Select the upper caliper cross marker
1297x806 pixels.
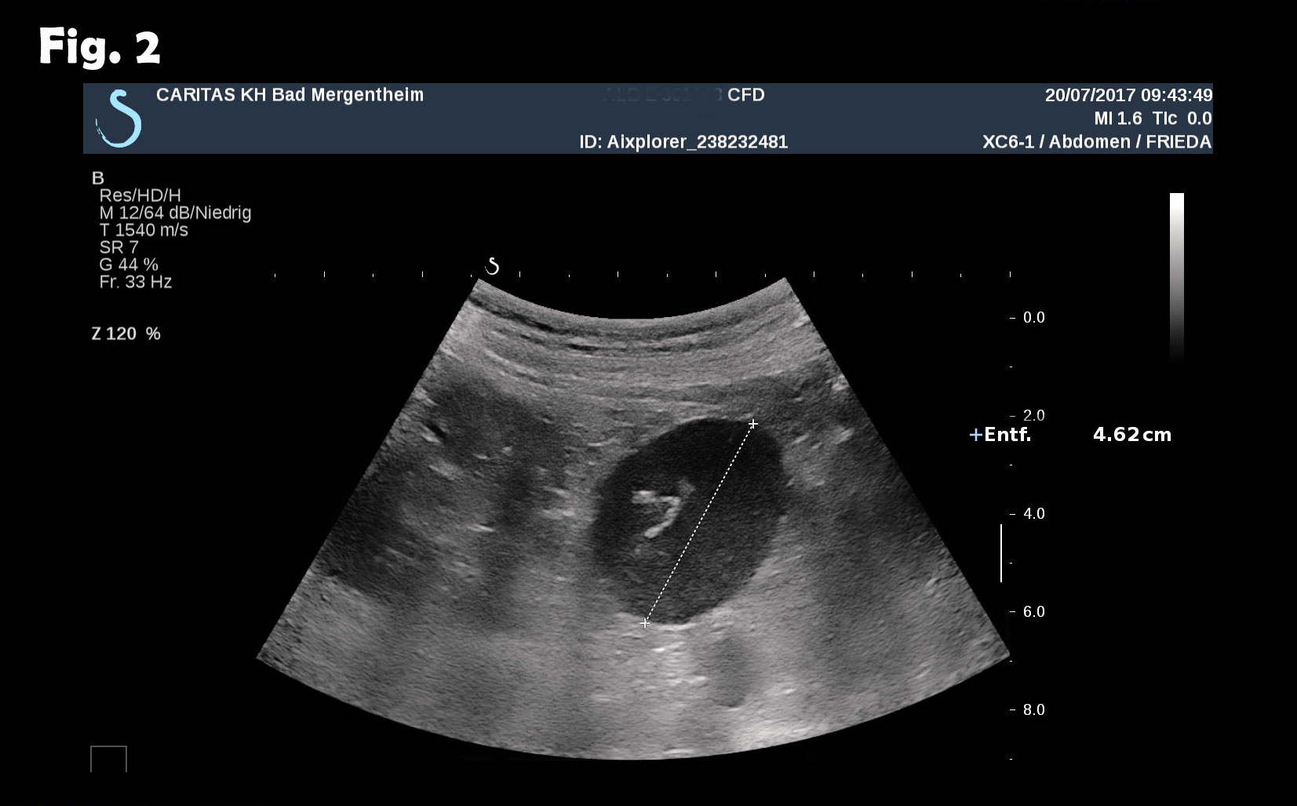point(752,424)
